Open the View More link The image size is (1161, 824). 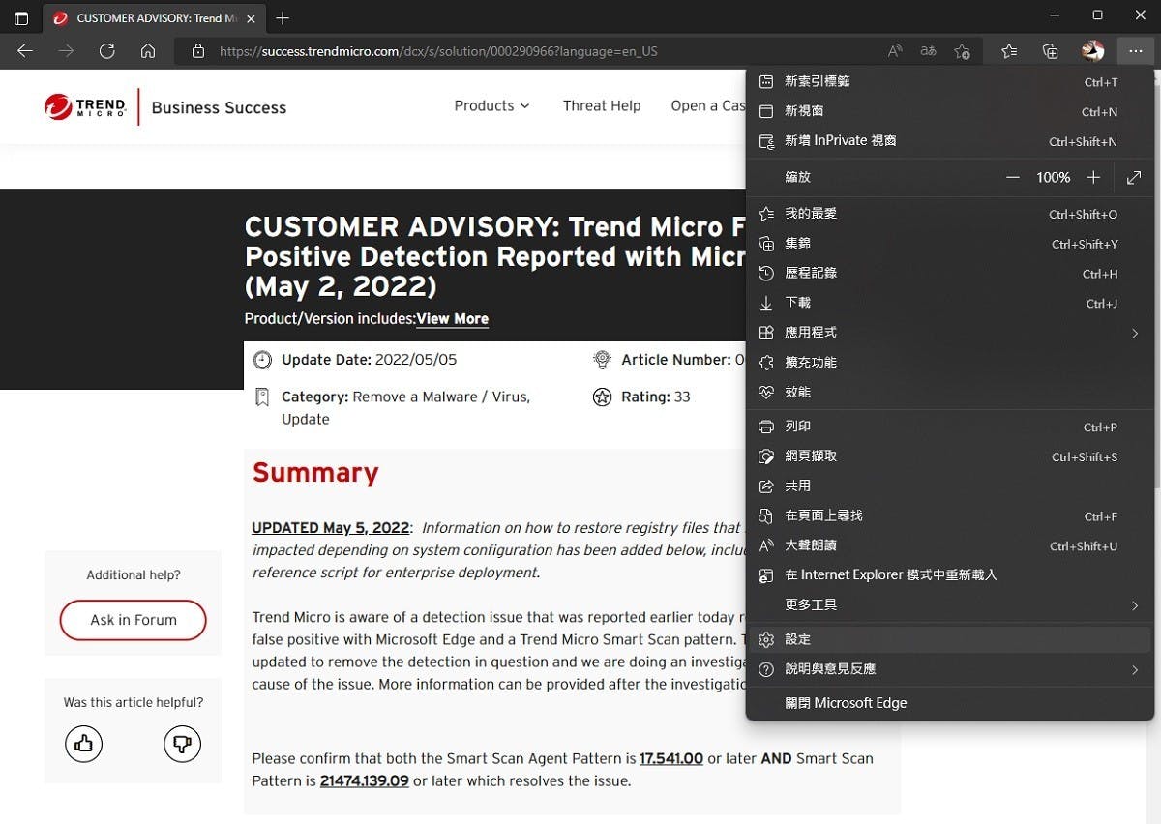click(452, 319)
